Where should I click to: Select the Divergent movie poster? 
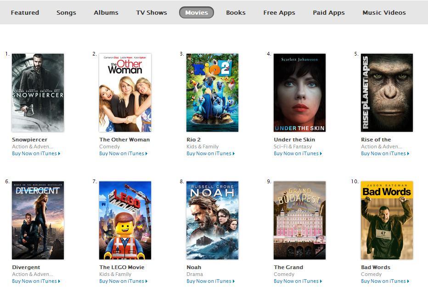pyautogui.click(x=38, y=220)
